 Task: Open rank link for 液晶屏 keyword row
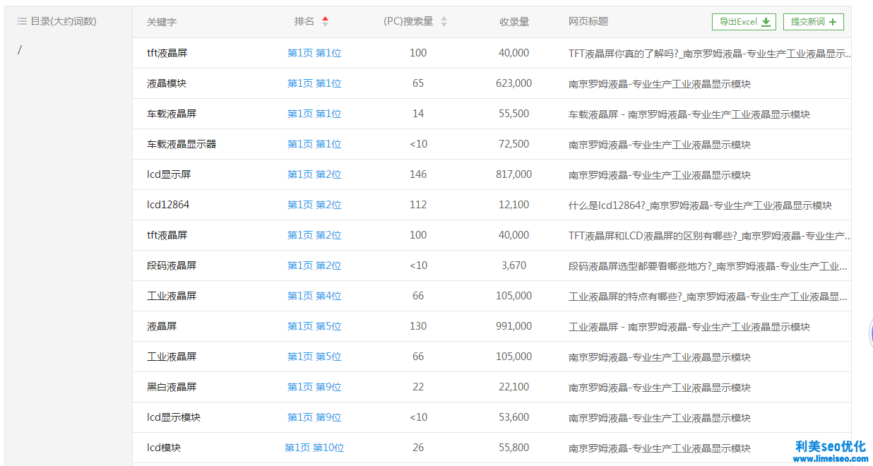pos(314,326)
